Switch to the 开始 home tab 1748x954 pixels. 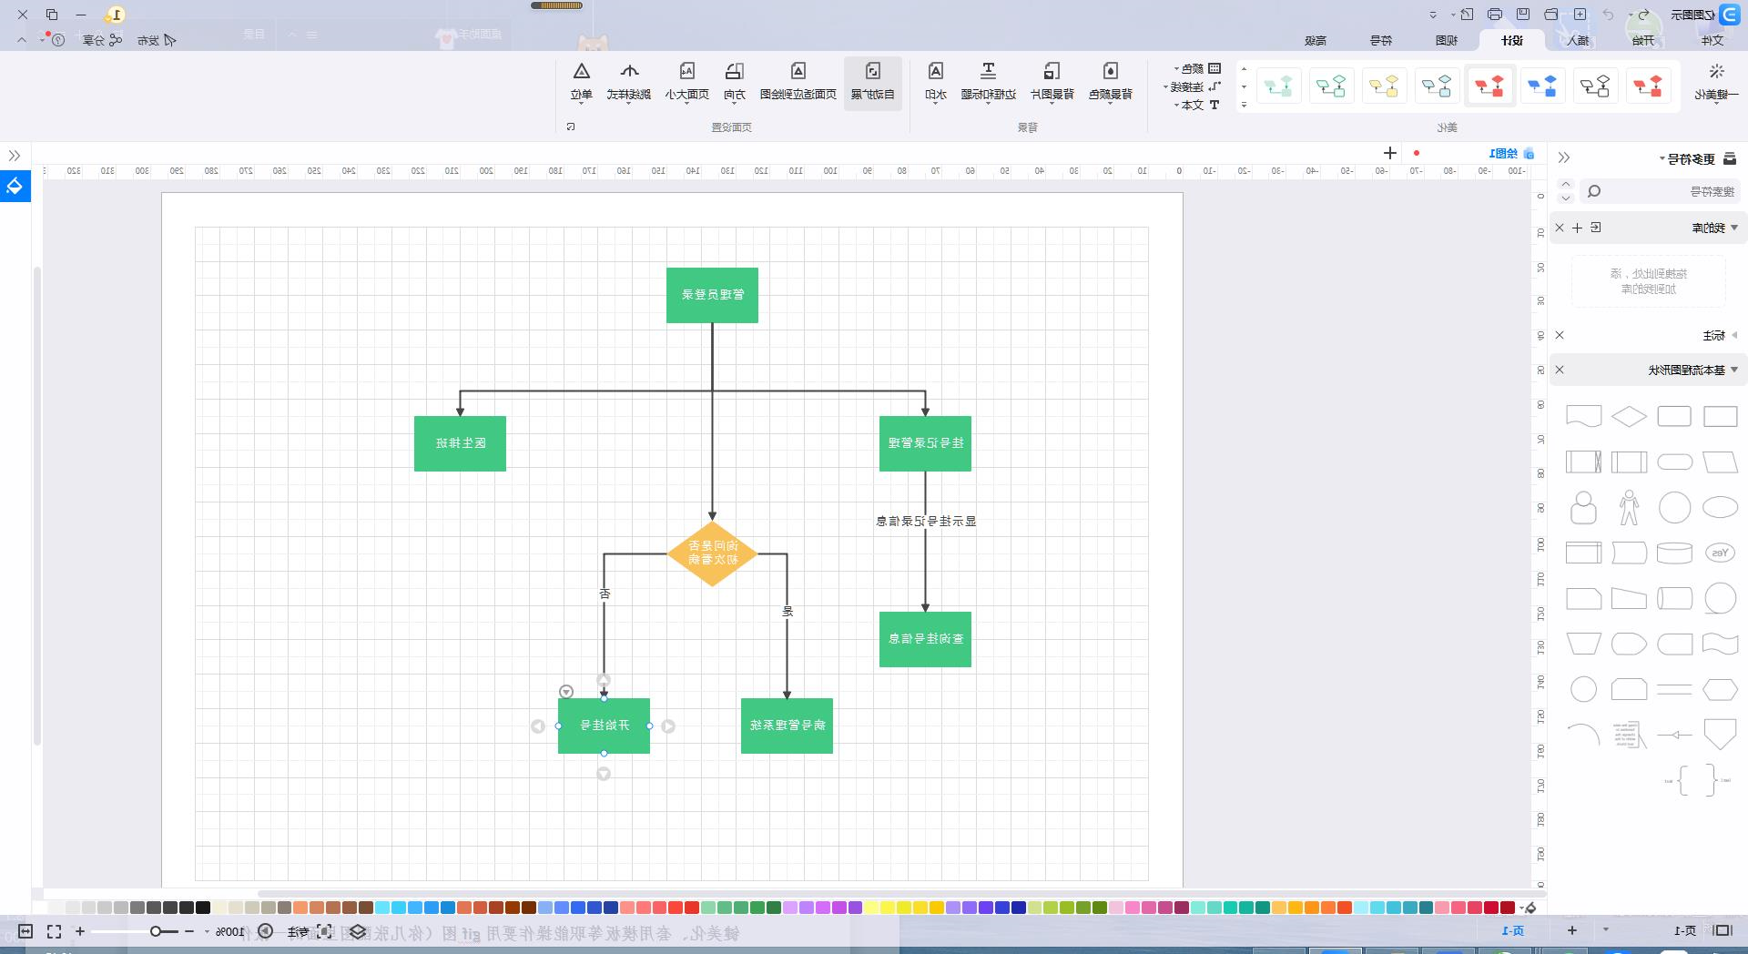coord(1642,40)
